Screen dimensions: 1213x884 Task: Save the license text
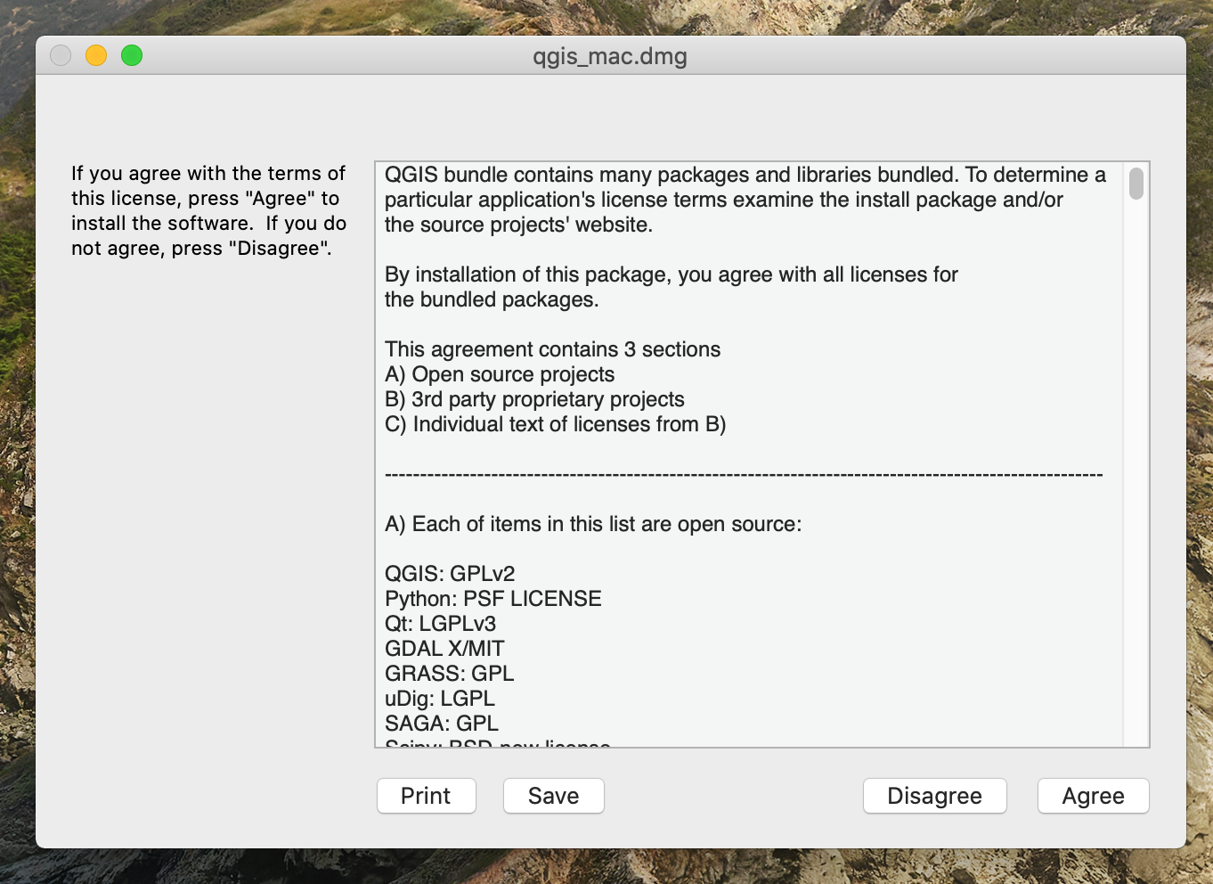coord(553,796)
